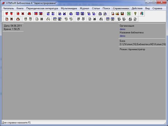Click the 'Дата: 04.06.2011' text
Viewport: 168px width, 126px height.
(13, 26)
